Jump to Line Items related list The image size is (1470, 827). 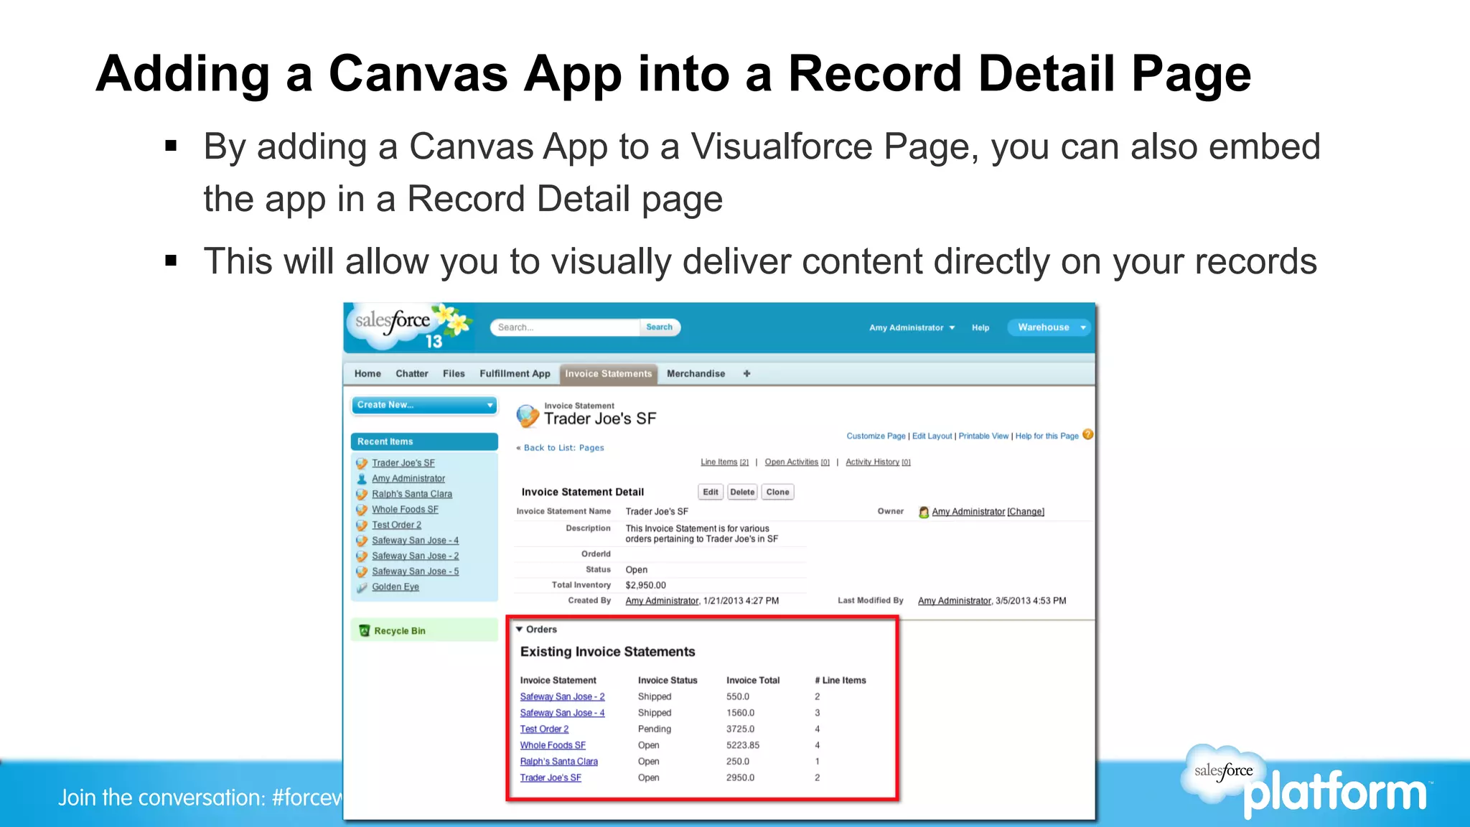coord(724,462)
